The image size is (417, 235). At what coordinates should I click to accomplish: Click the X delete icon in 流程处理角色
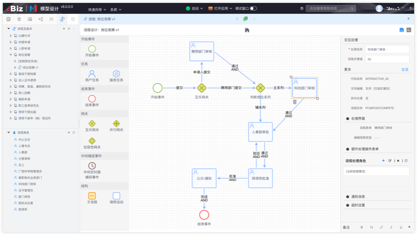tap(398, 161)
